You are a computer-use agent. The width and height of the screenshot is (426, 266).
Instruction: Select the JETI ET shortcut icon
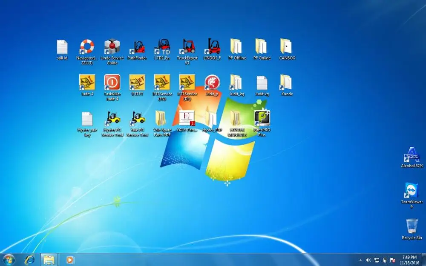(x=137, y=82)
